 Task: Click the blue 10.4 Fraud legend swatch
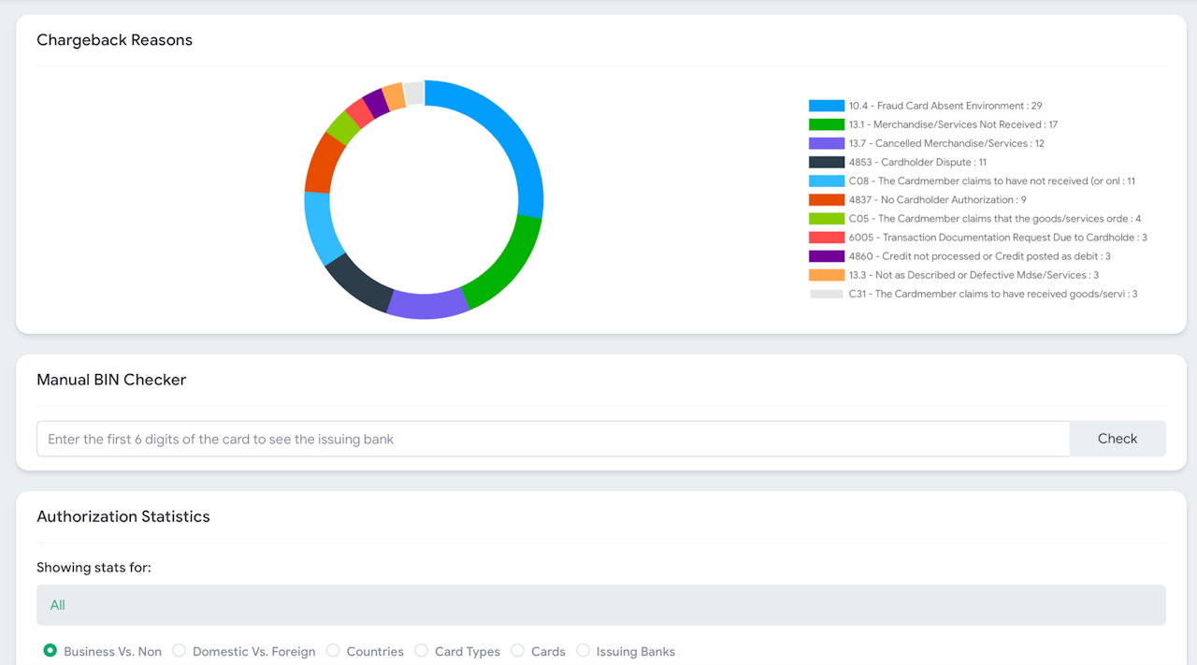826,106
